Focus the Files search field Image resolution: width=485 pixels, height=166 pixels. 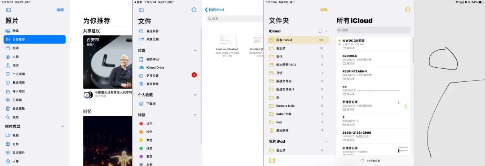point(235,19)
